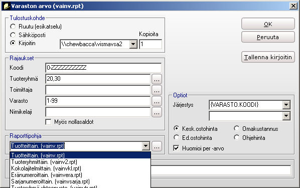Confirm with the OK button
Screen dimensions: 300x188
click(268, 24)
